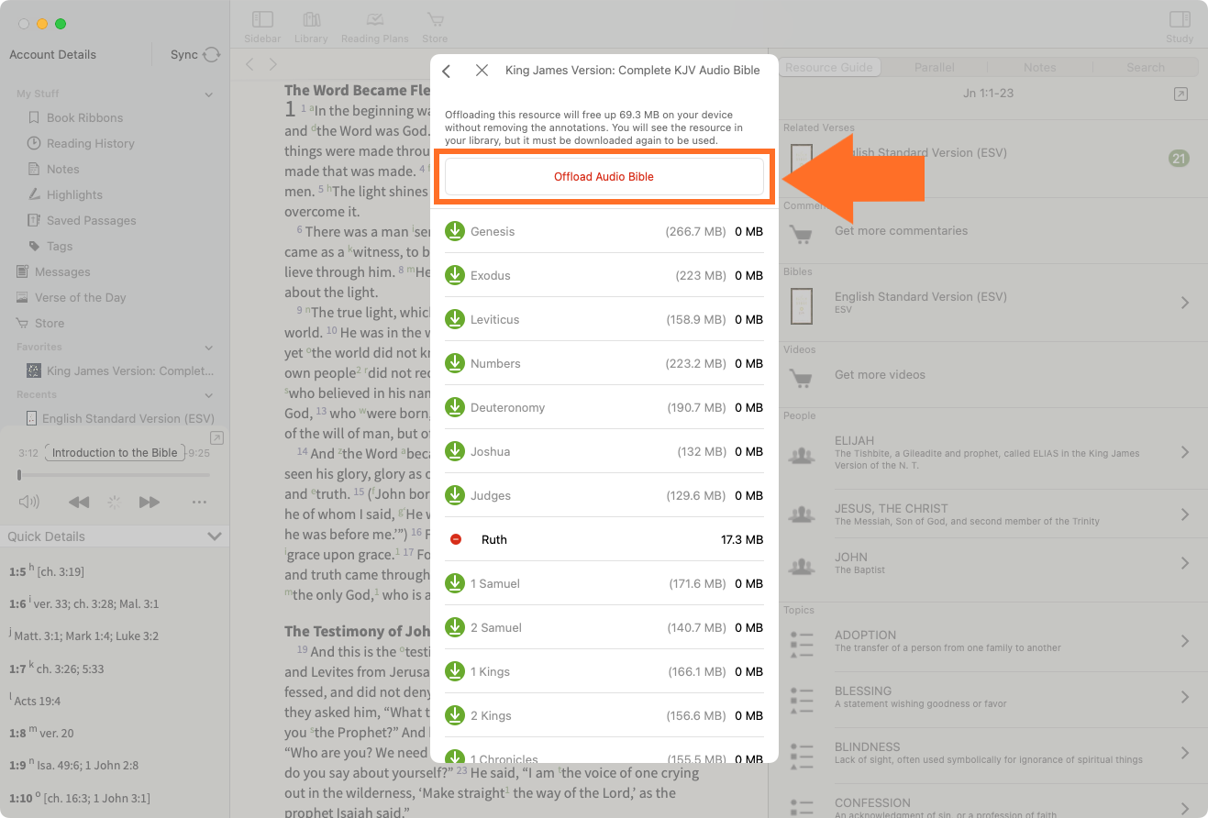
Task: Collapse the My Stuff section
Action: 209,94
